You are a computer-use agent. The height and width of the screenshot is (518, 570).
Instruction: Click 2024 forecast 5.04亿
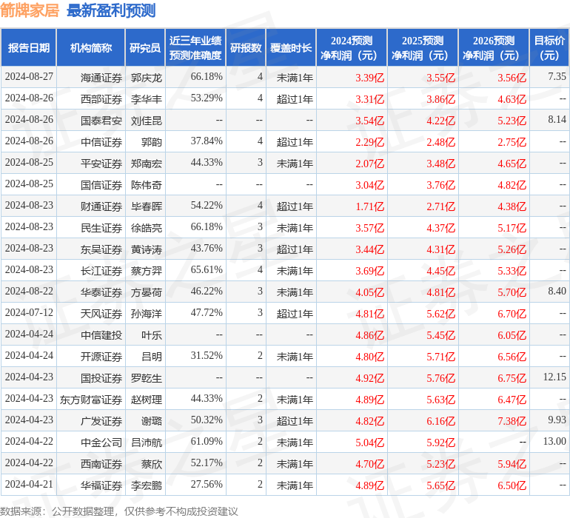pyautogui.click(x=369, y=443)
